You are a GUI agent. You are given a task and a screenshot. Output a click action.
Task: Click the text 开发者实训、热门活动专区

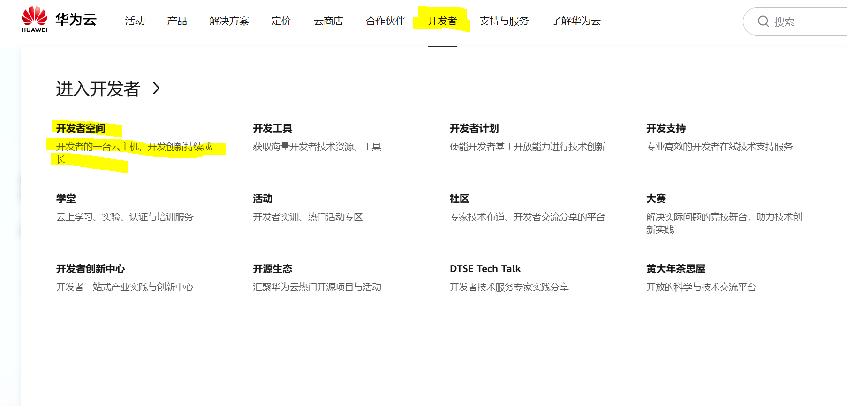(308, 217)
